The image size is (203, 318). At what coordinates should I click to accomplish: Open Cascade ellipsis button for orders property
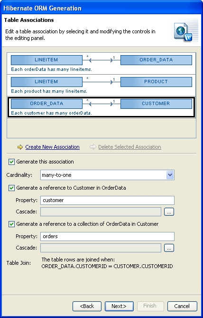pos(169,248)
